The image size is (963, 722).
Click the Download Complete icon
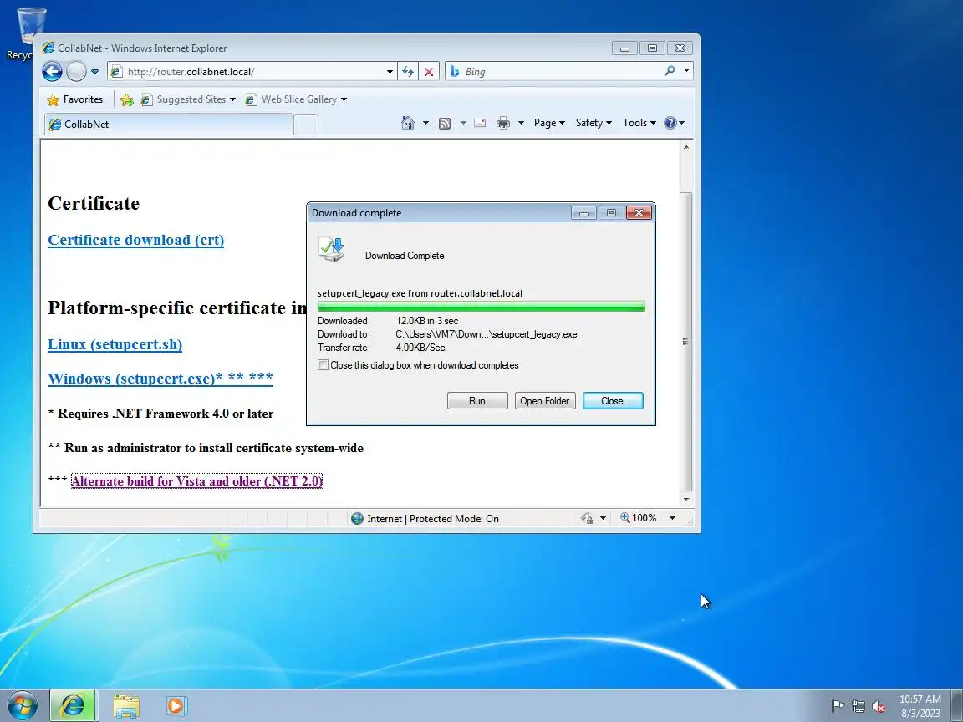pyautogui.click(x=332, y=250)
